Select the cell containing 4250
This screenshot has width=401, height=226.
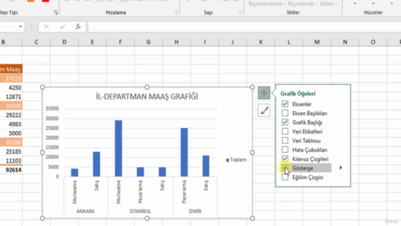tap(11, 88)
